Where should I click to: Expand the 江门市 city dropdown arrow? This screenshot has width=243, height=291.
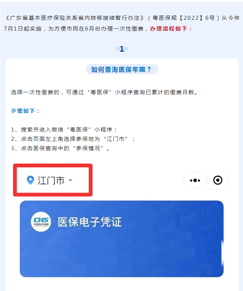click(x=70, y=180)
